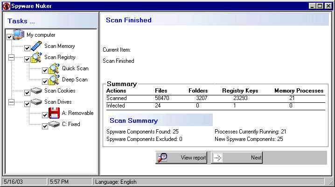335x187 pixels.
Task: Click the scanned registry keys value 23293
Action: pos(240,98)
